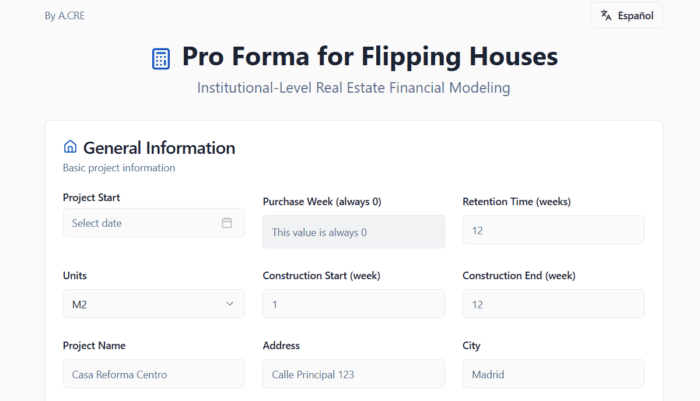Click the disabled Purchase Week value field
Viewport: 700px width, 401px height.
pyautogui.click(x=353, y=231)
